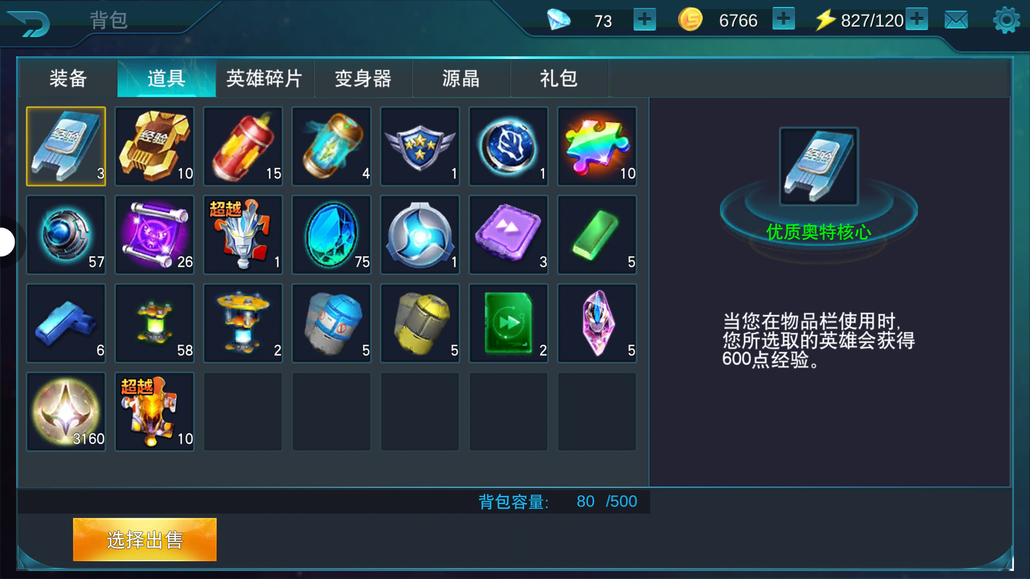Open the 变身器 tab
This screenshot has height=579, width=1030.
[x=363, y=78]
